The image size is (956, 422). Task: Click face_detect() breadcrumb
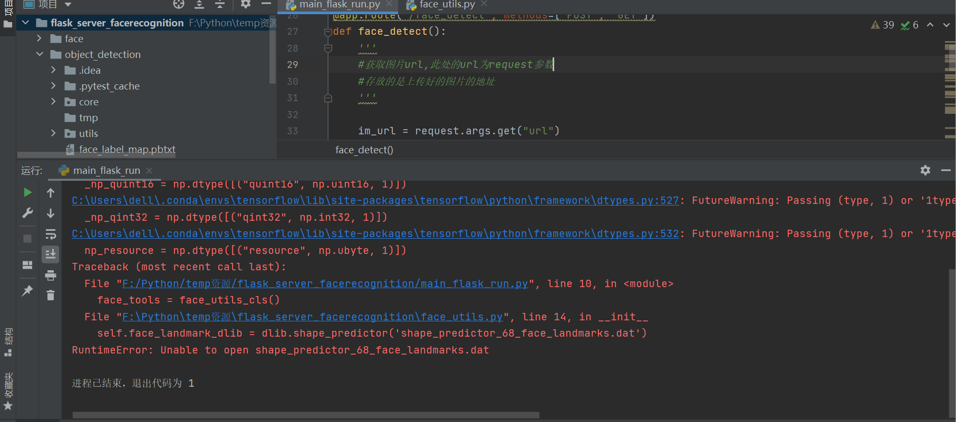point(364,150)
